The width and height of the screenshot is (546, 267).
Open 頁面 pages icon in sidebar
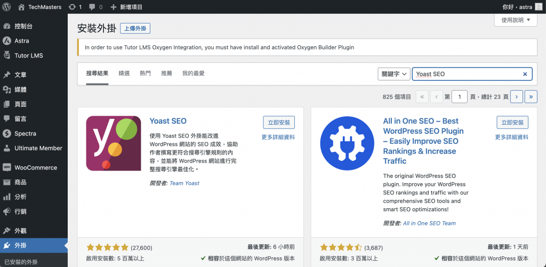coord(6,104)
